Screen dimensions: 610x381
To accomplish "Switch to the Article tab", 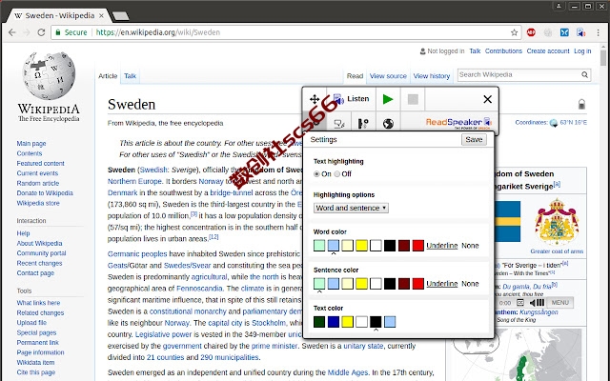I will pos(108,76).
